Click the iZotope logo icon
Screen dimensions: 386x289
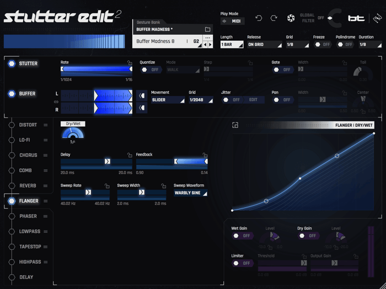(377, 19)
